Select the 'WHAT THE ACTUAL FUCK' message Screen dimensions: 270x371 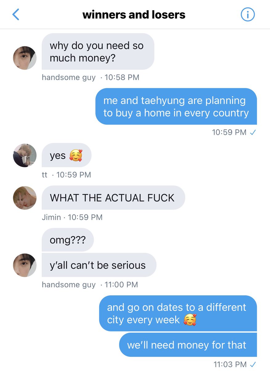tap(113, 198)
